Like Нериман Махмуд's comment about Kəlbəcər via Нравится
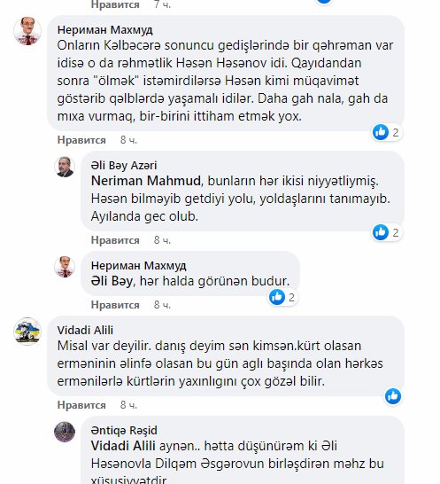The width and height of the screenshot is (440, 484). (x=81, y=140)
